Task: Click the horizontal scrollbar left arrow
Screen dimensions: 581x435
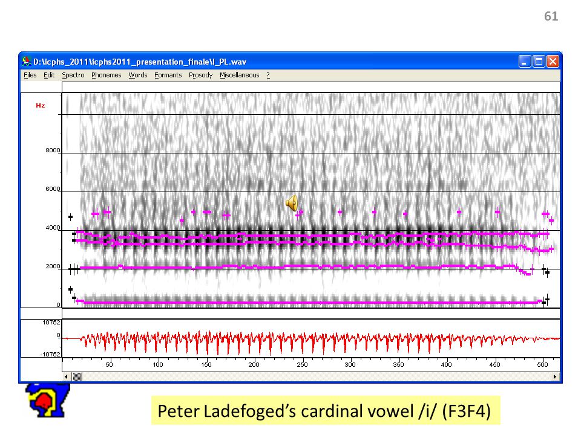Action: click(66, 376)
